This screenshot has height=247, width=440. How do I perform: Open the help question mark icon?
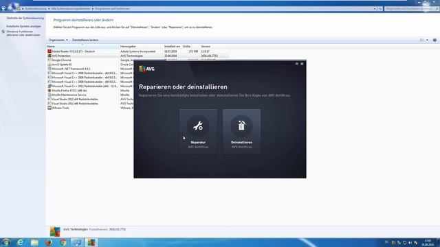[434, 40]
